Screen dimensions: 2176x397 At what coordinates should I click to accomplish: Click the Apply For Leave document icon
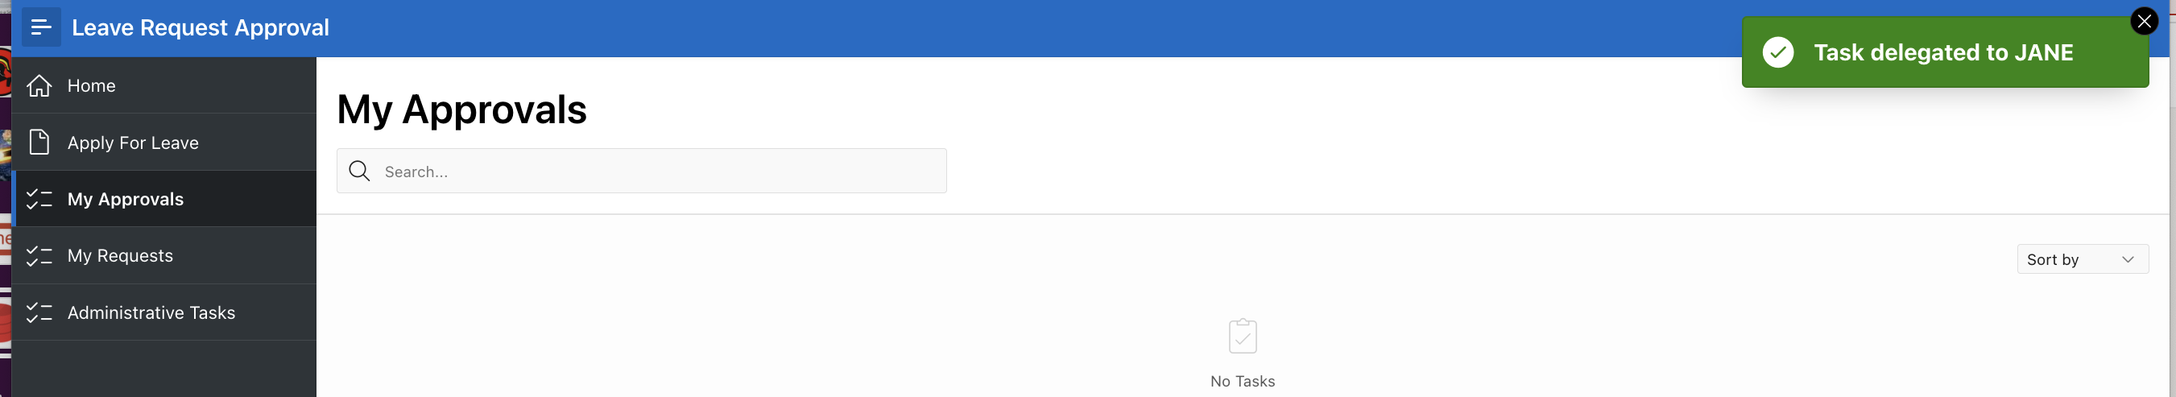tap(39, 142)
